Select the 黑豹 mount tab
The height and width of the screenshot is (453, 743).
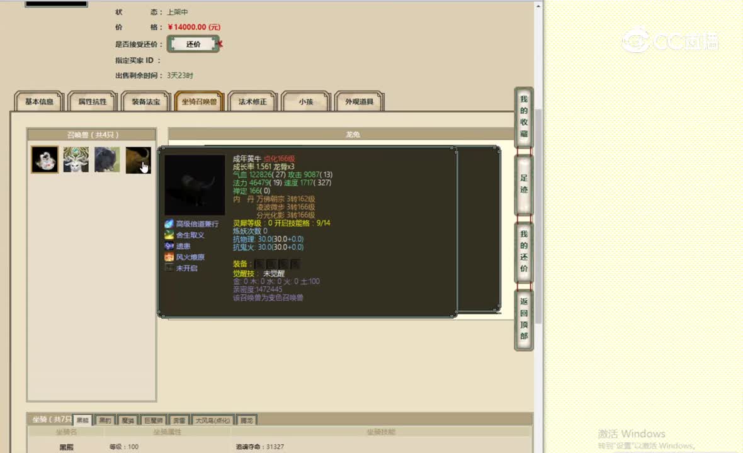coord(105,420)
